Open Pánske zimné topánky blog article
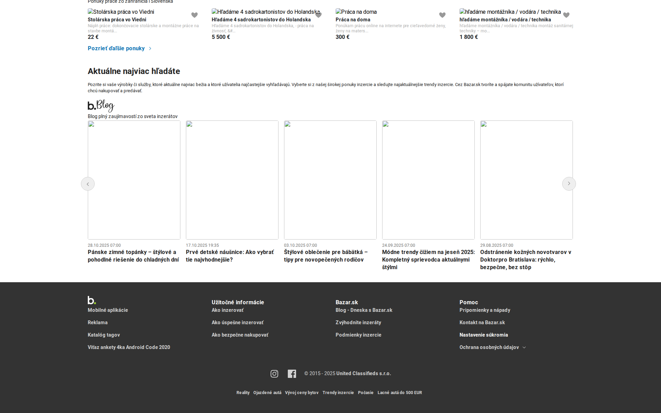The image size is (661, 413). point(133,256)
